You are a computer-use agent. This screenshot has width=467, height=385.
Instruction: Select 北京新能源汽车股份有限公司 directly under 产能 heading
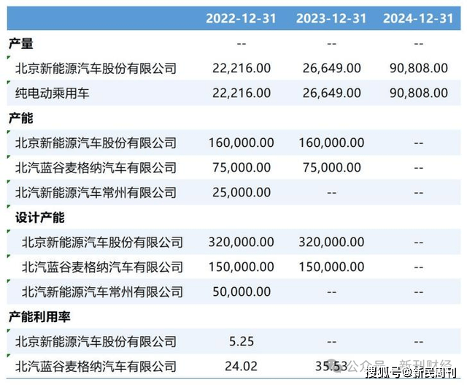tap(96, 143)
